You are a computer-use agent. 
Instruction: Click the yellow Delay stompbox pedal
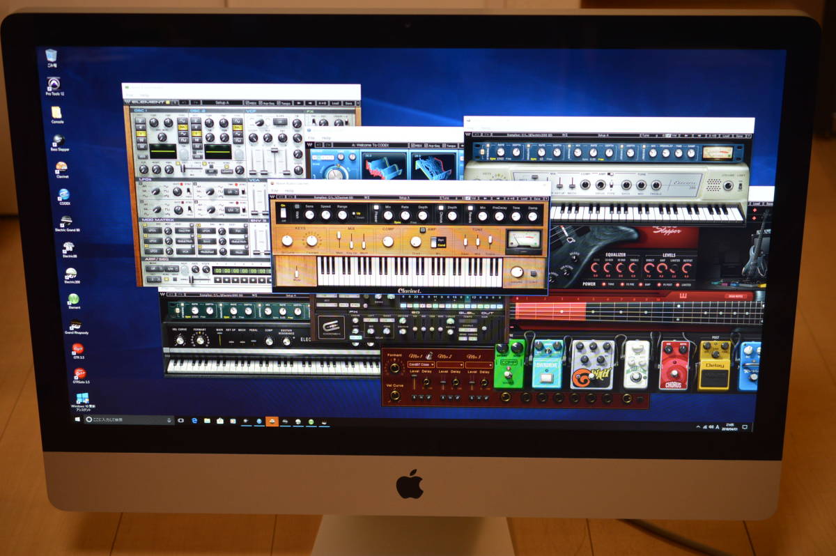click(714, 364)
